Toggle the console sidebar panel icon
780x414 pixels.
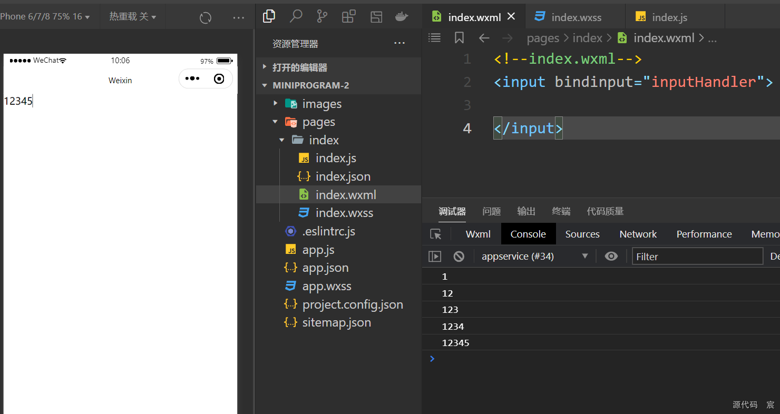tap(435, 257)
